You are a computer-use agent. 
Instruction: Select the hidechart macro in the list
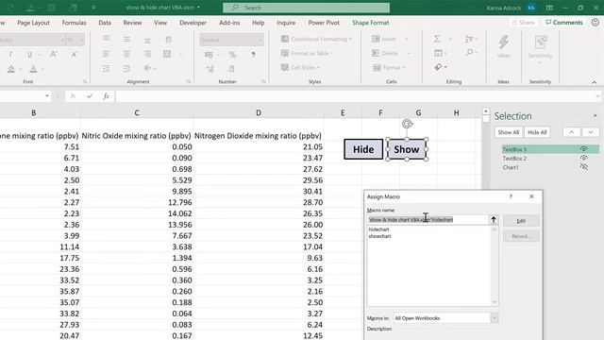pos(379,229)
